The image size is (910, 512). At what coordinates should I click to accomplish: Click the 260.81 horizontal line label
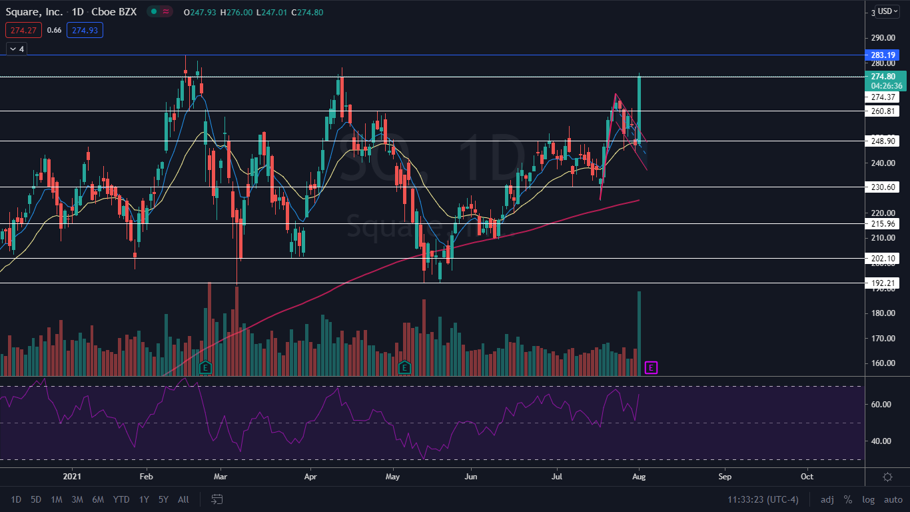pos(883,111)
